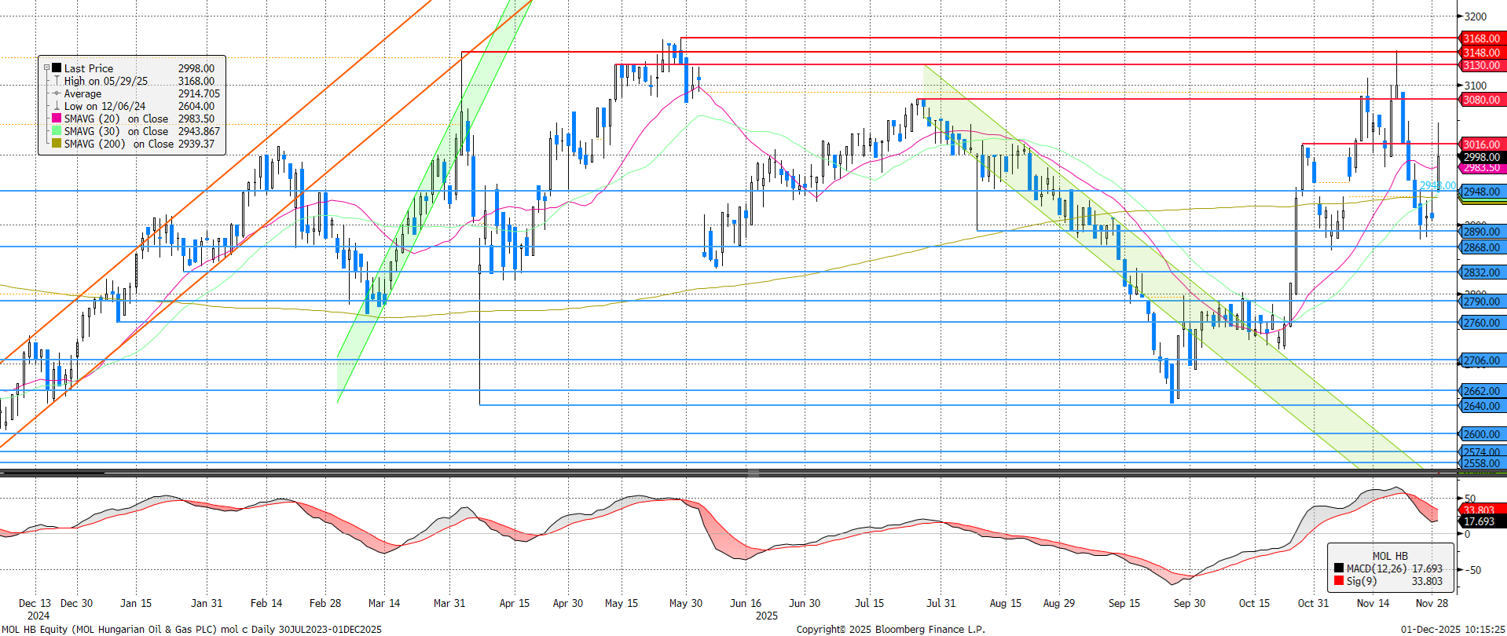Click the light green SMAVG (30) swatch
Viewport: 1507px width, 636px height.
pos(57,131)
